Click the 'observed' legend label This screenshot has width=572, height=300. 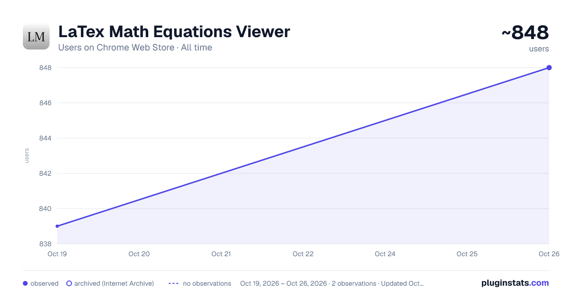[44, 283]
